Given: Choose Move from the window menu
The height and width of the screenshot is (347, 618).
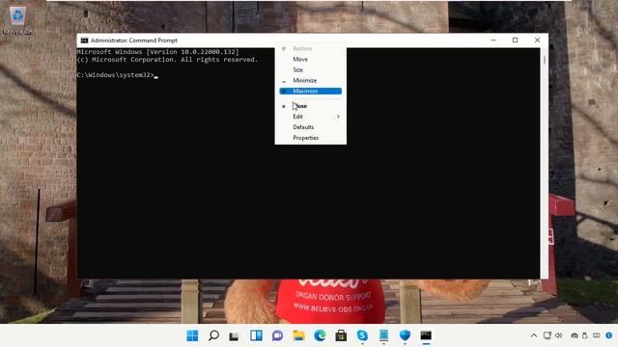Looking at the screenshot, I should [x=310, y=59].
